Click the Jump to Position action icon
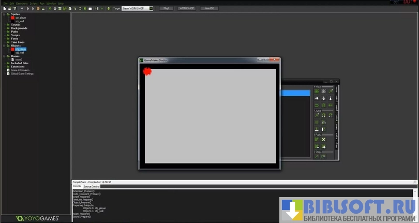This screenshot has width=419, height=223. click(x=317, y=115)
